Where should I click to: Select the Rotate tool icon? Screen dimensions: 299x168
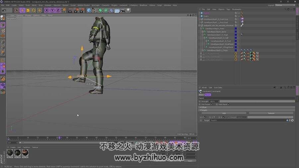coord(34,10)
